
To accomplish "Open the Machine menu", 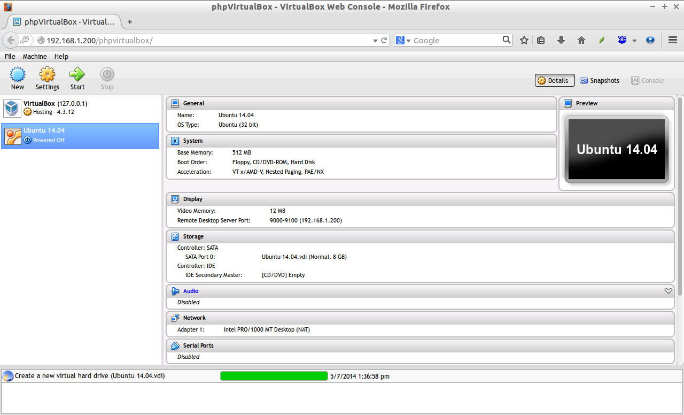I will coord(35,56).
